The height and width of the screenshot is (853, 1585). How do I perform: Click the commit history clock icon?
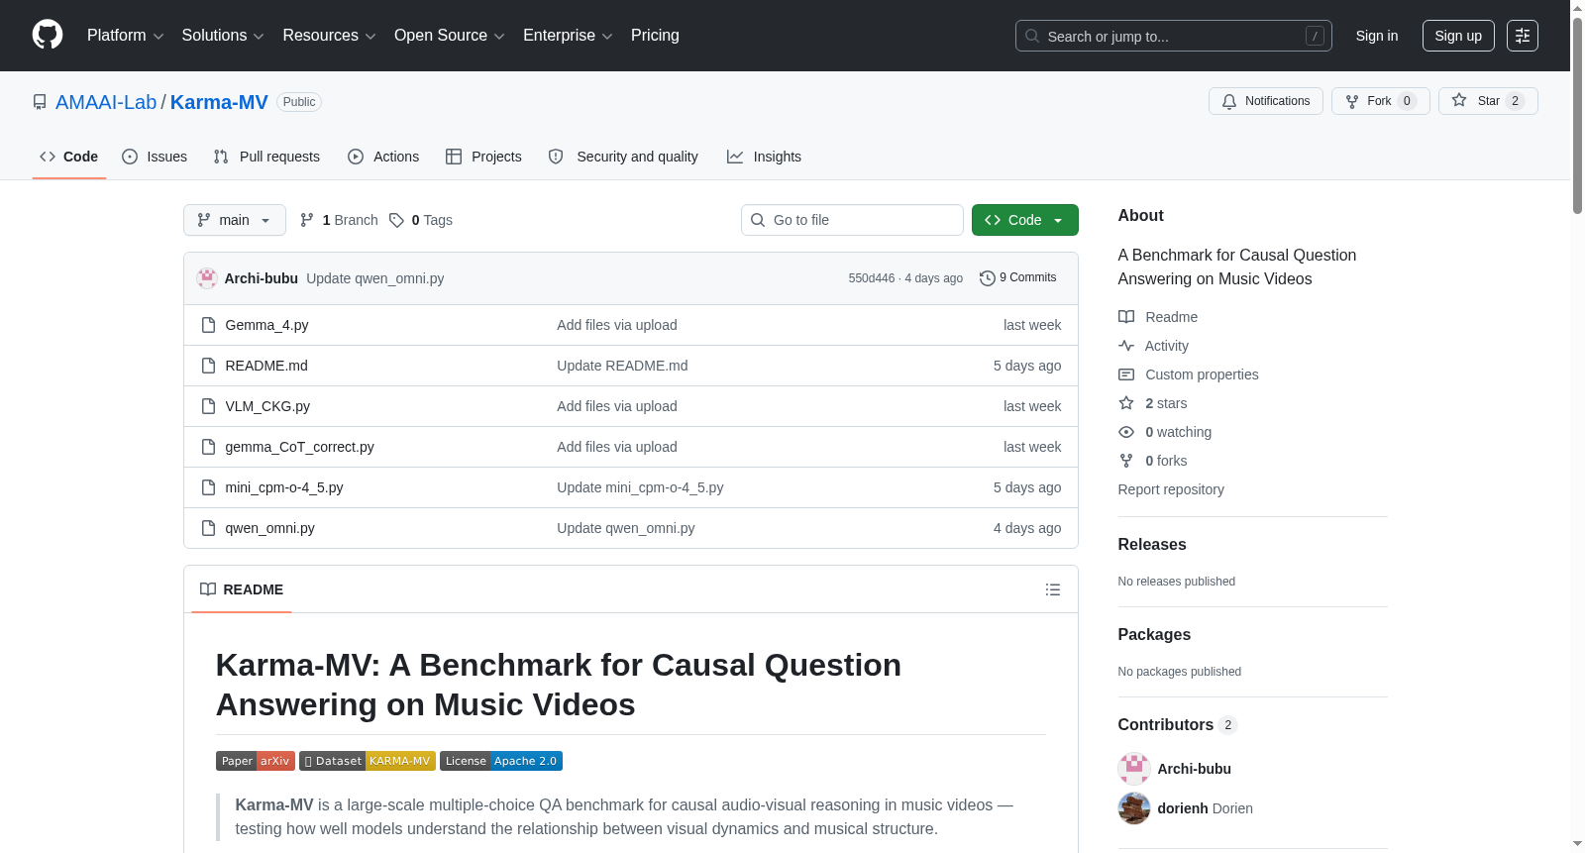[x=987, y=278]
